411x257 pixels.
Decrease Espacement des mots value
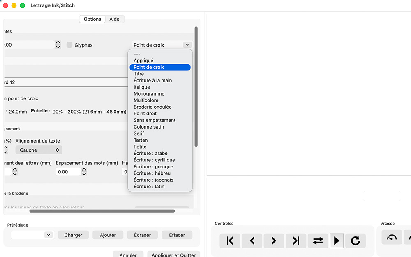(84, 174)
